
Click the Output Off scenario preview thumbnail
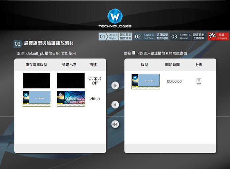71,81
